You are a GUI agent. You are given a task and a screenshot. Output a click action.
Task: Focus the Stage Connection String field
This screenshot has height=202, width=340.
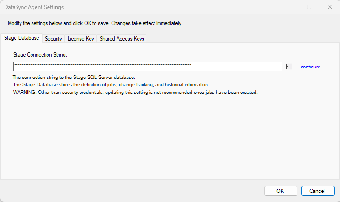[148, 67]
